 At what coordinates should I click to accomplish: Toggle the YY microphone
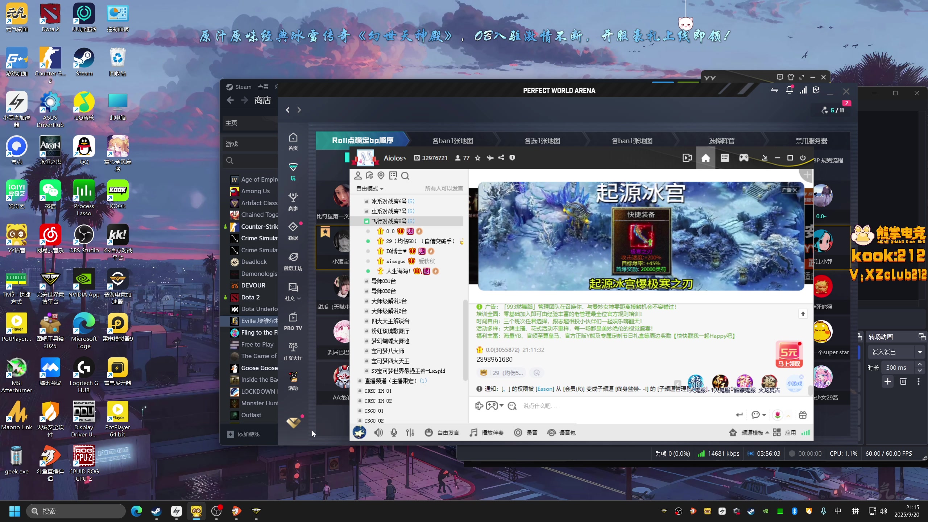pos(394,432)
